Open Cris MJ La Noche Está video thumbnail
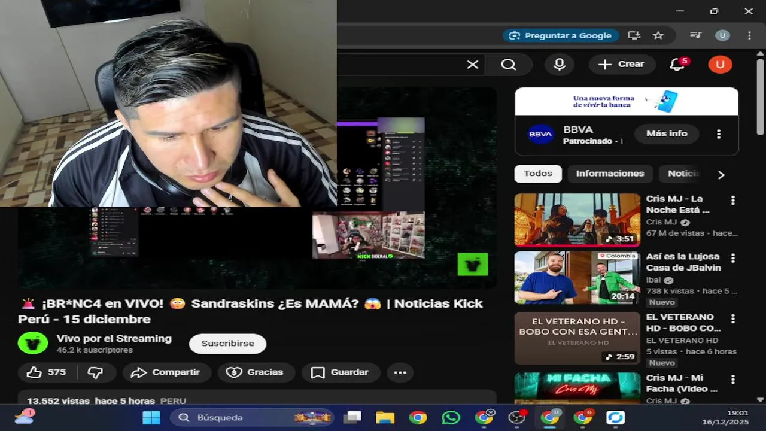The image size is (766, 431). 577,220
